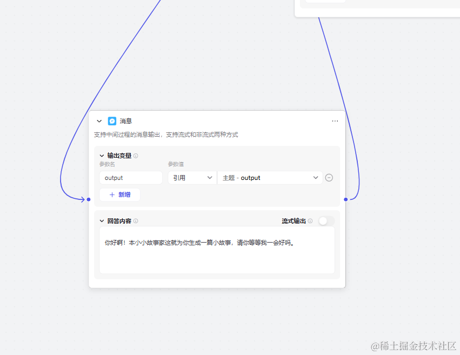Click into the 回答内容 text area

pyautogui.click(x=217, y=250)
